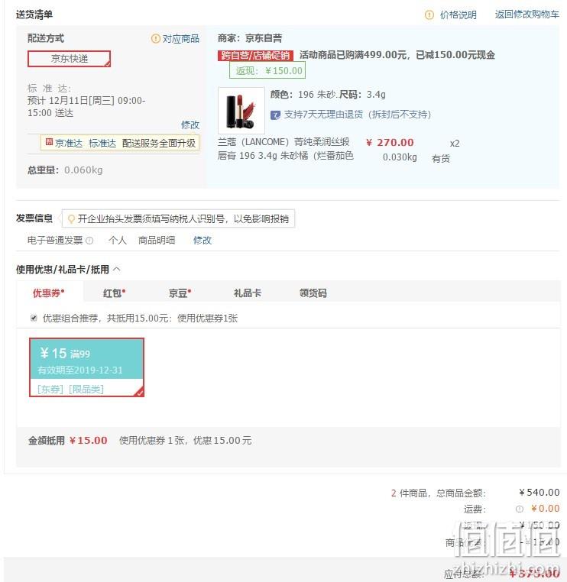This screenshot has width=567, height=582.
Task: Click 修改 link for invoice info
Action: pos(202,240)
